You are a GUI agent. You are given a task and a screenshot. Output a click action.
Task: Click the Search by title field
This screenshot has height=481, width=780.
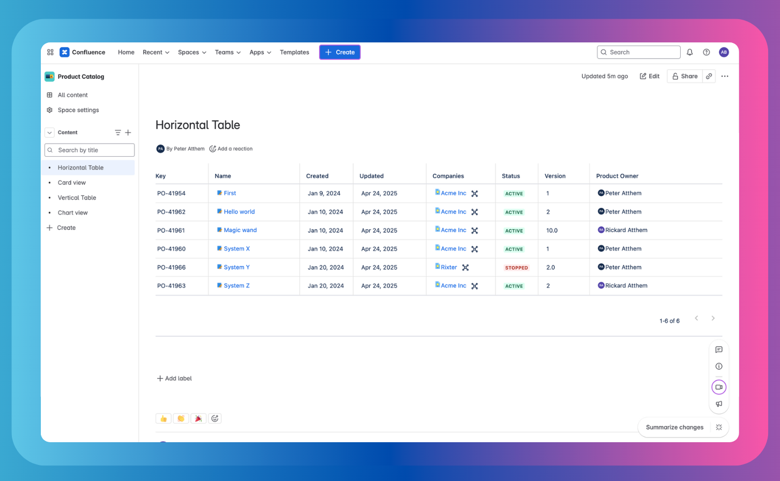89,150
